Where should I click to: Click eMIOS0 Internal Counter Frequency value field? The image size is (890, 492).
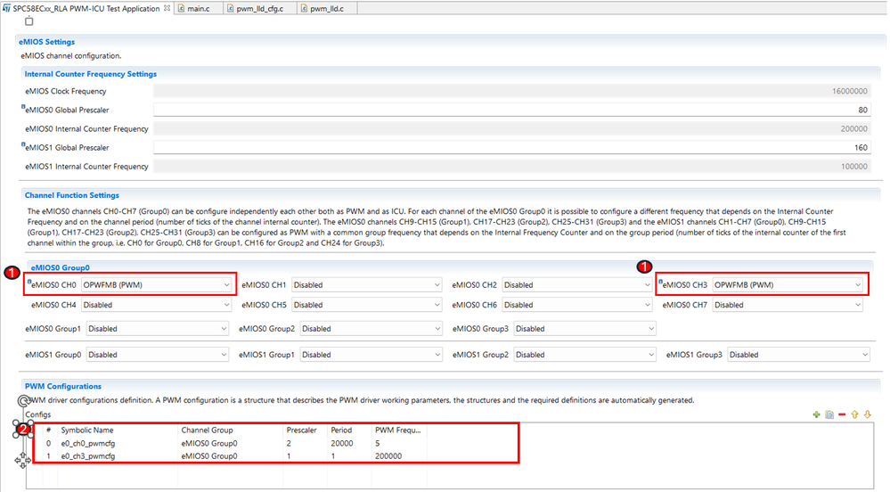tap(512, 128)
